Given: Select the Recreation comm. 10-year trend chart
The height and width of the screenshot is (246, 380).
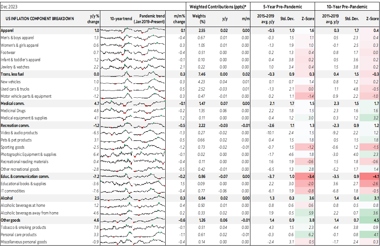Looking at the screenshot, I should coord(116,126).
